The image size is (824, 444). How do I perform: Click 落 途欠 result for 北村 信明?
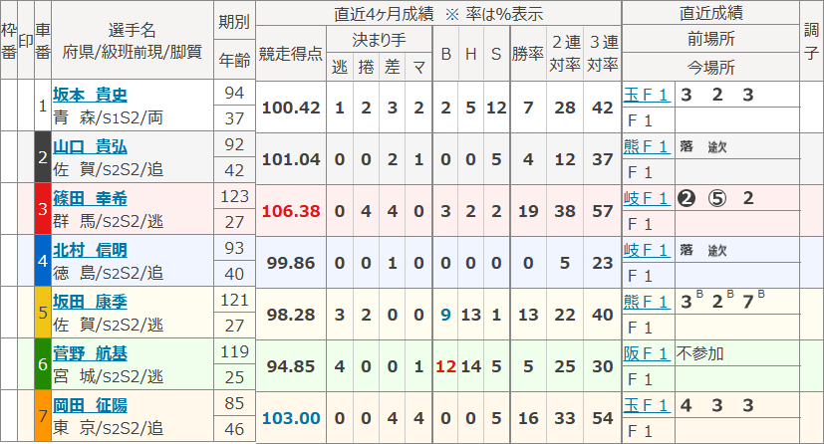point(703,250)
